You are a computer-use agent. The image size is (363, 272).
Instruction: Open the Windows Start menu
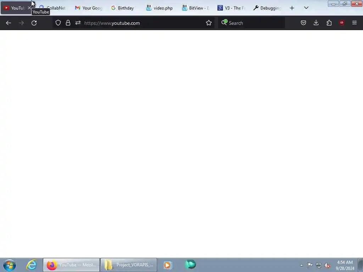[x=10, y=265]
